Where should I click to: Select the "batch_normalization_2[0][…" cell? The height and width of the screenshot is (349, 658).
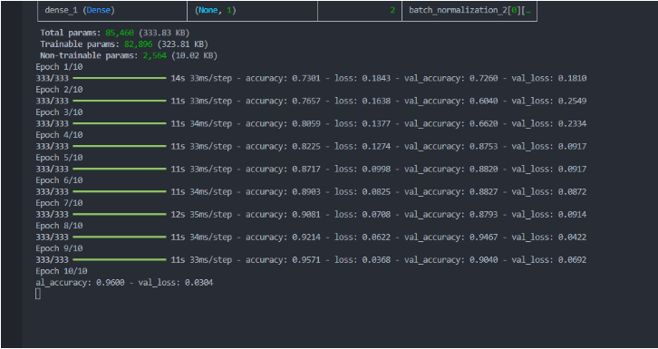[x=469, y=11]
